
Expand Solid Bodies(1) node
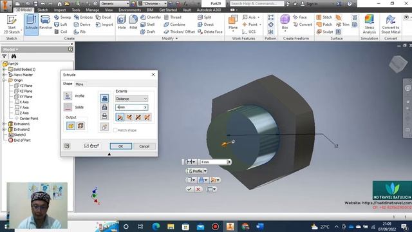[x=4, y=69]
